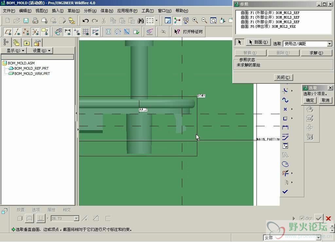Viewport: 335px width, 242px height.
Task: Open the binoculars search tool
Action: 141,21
